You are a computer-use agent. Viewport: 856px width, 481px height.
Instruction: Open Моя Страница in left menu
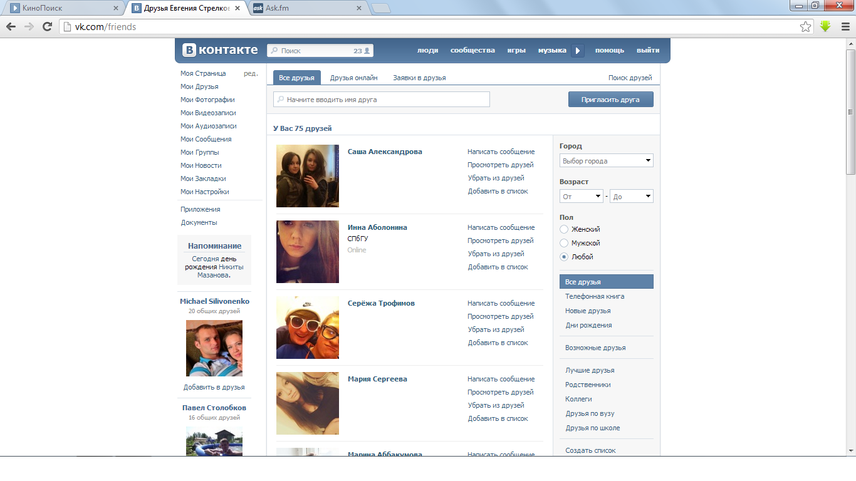(203, 73)
